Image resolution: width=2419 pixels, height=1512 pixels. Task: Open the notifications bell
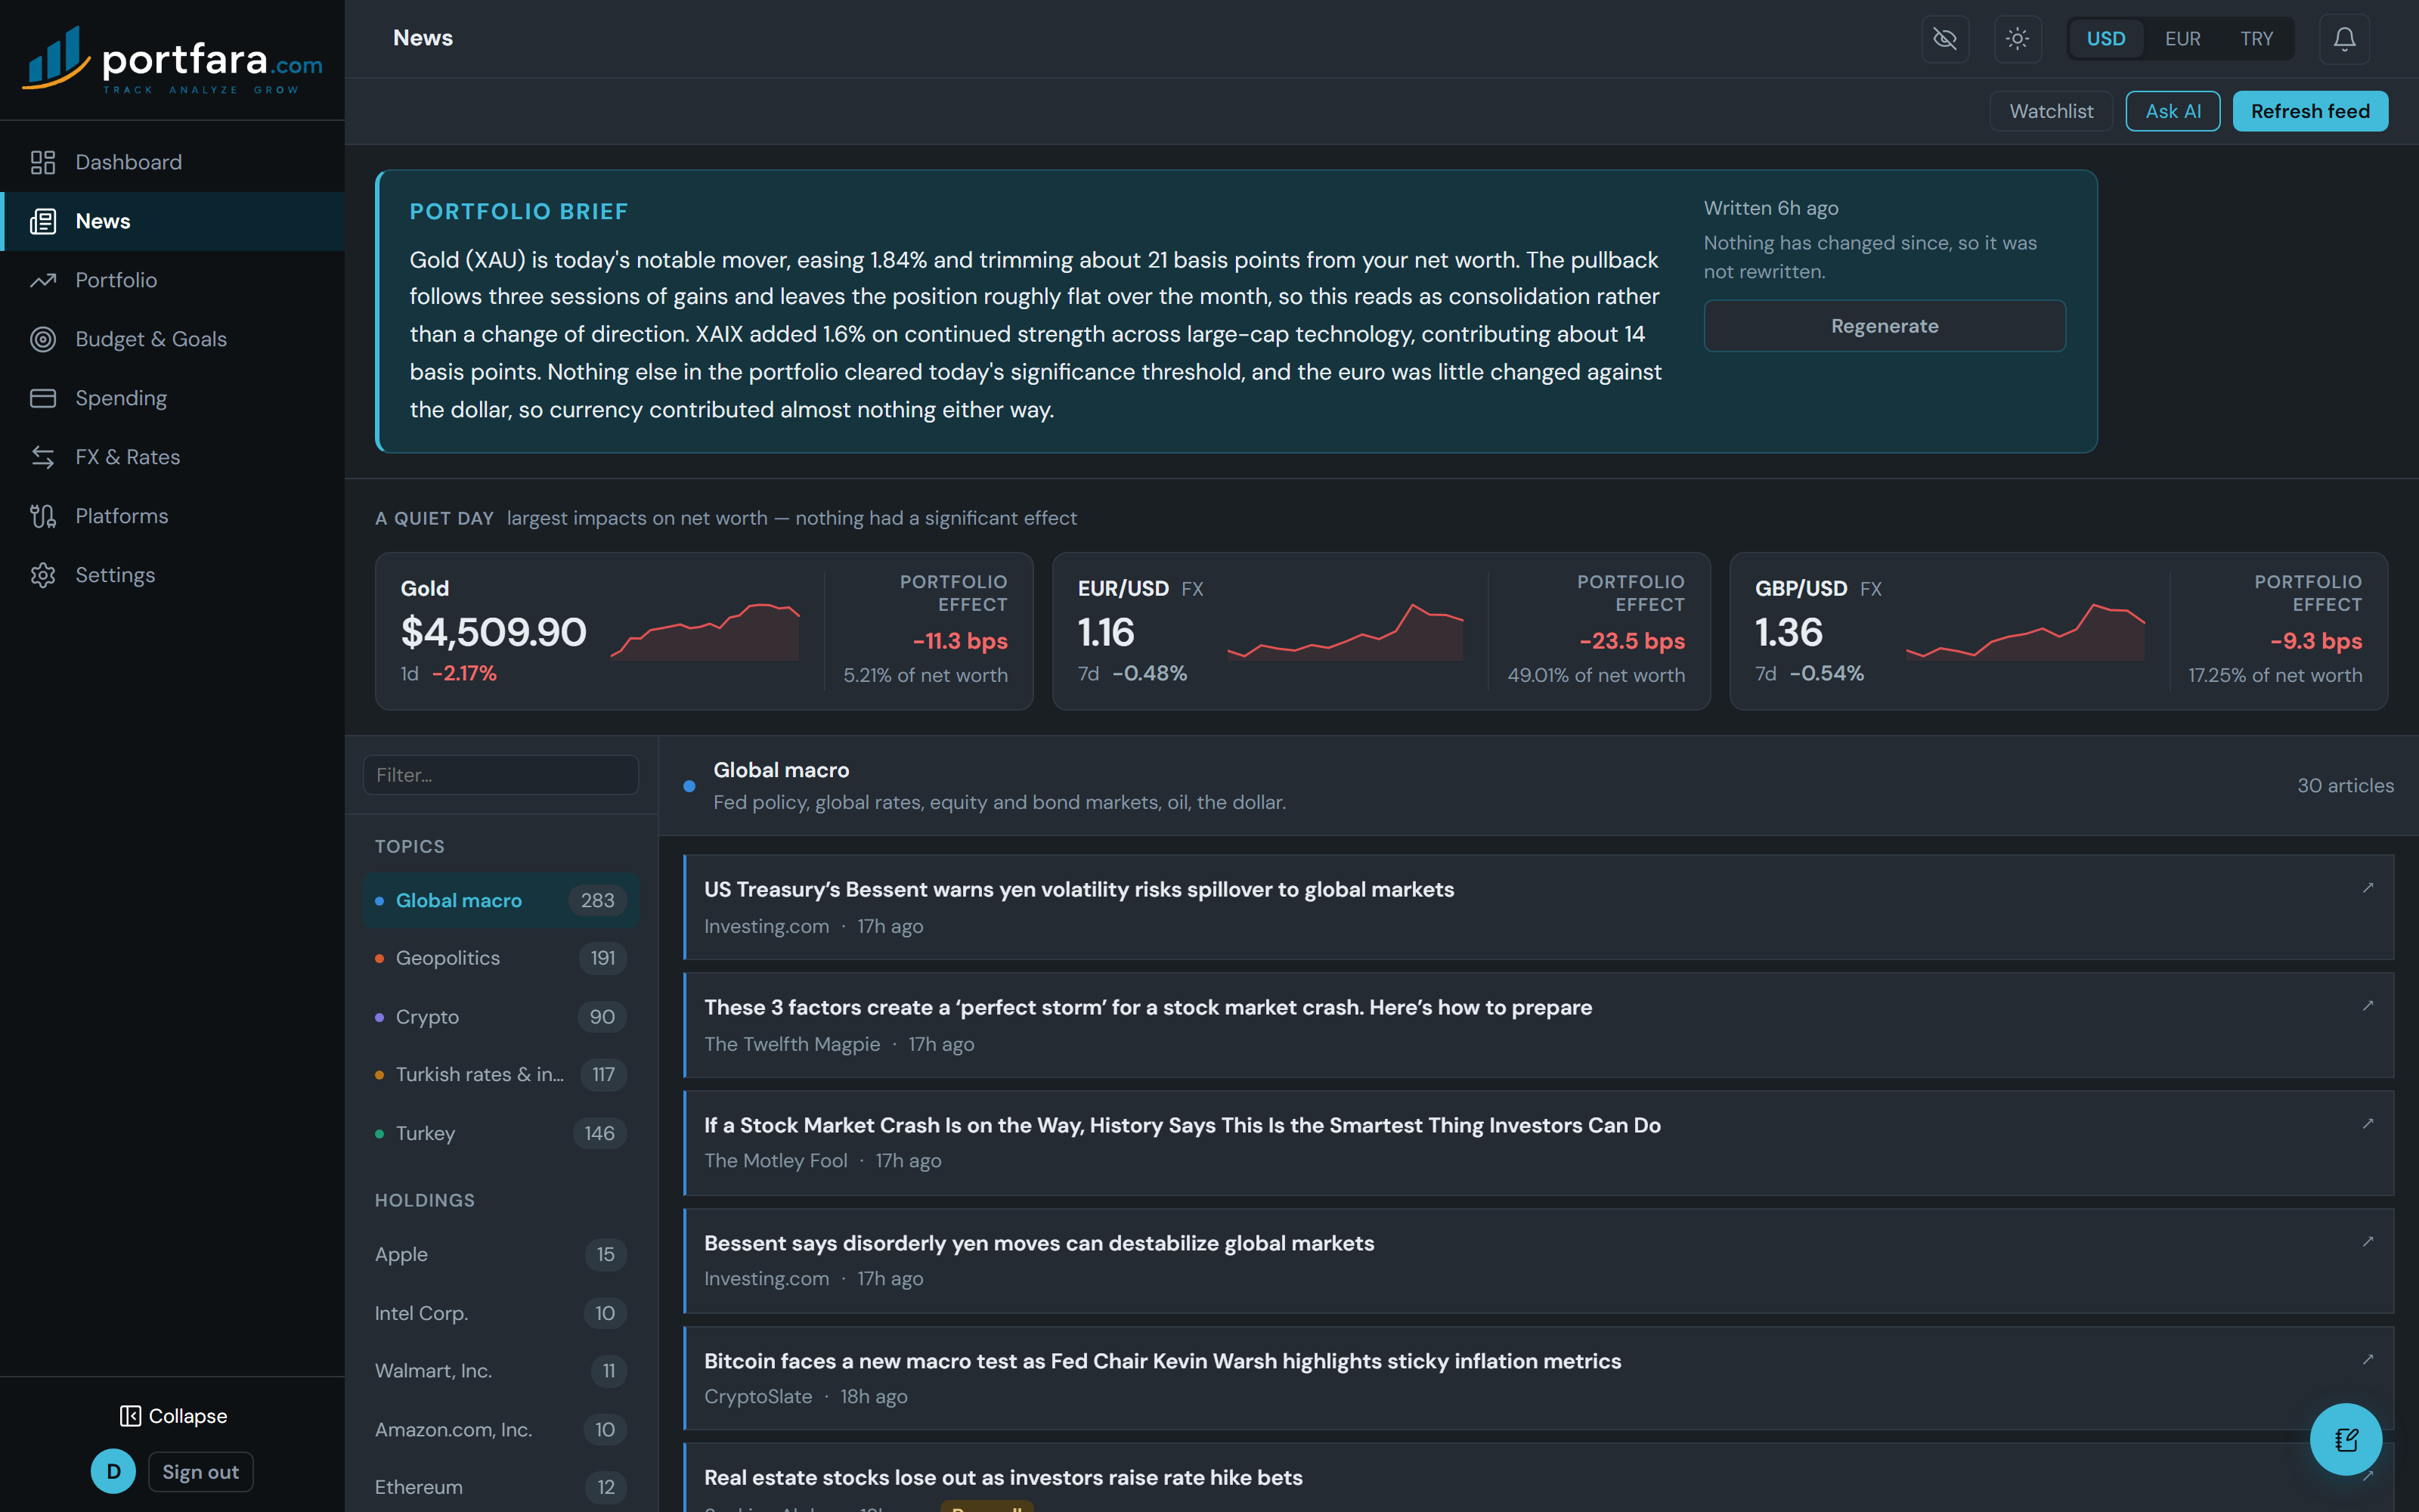pyautogui.click(x=2344, y=39)
